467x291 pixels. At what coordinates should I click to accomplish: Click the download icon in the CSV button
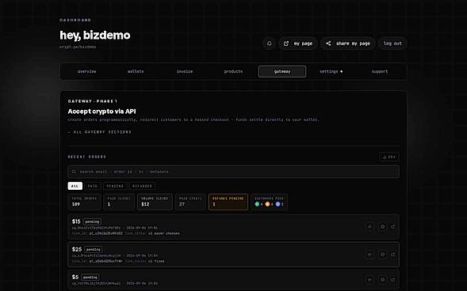(385, 157)
